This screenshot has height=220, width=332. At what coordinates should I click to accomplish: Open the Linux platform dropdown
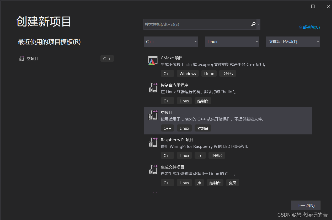(x=232, y=41)
